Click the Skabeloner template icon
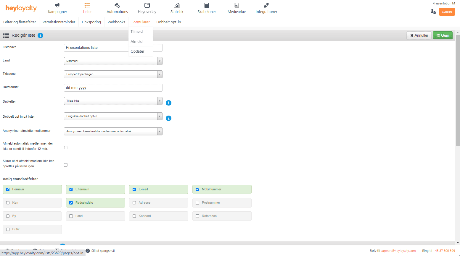This screenshot has width=460, height=256. click(207, 5)
